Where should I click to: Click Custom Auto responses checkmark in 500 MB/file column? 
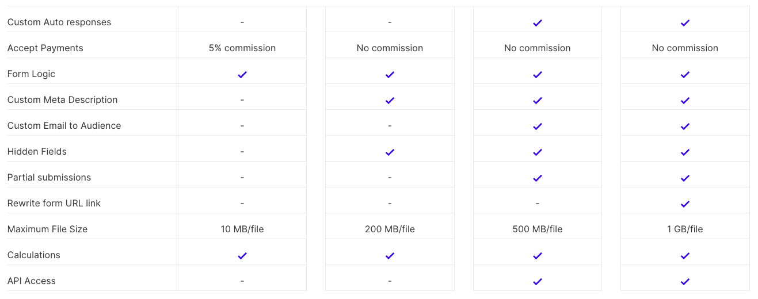(x=538, y=22)
